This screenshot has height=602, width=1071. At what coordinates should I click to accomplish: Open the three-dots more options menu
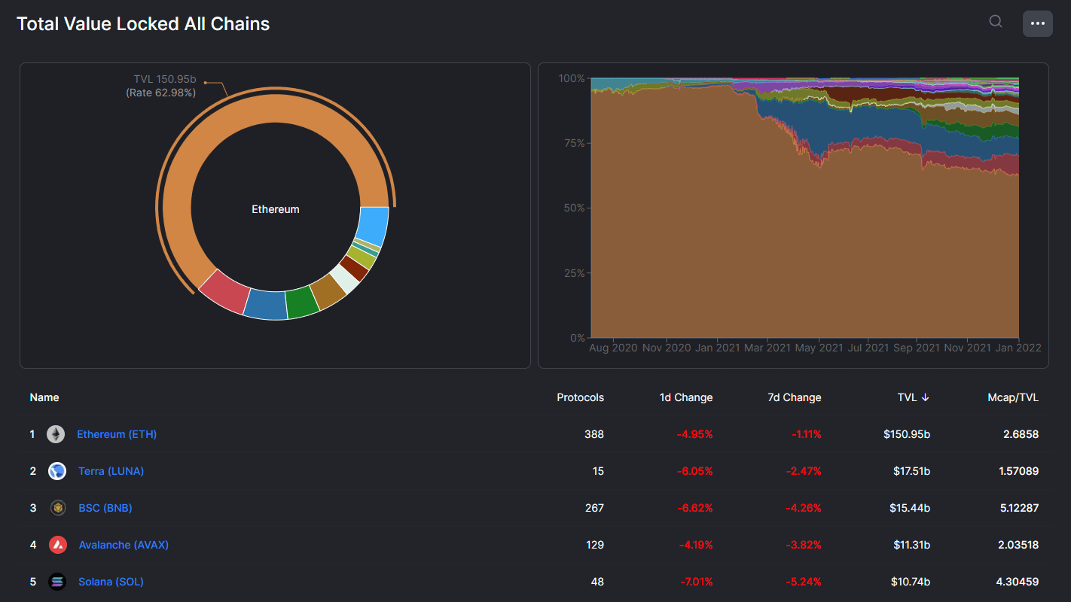pos(1037,23)
